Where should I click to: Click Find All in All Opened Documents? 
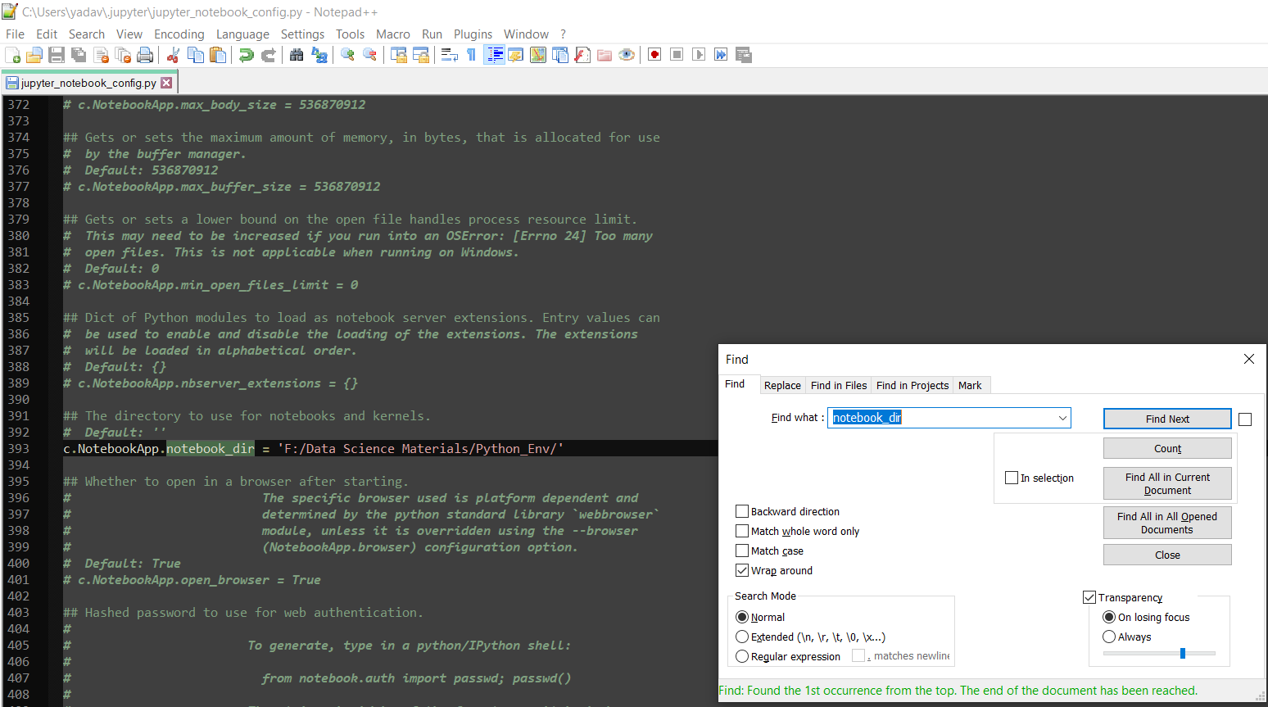(1167, 523)
